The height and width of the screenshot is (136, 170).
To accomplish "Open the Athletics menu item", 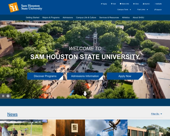I will pyautogui.click(x=126, y=18).
